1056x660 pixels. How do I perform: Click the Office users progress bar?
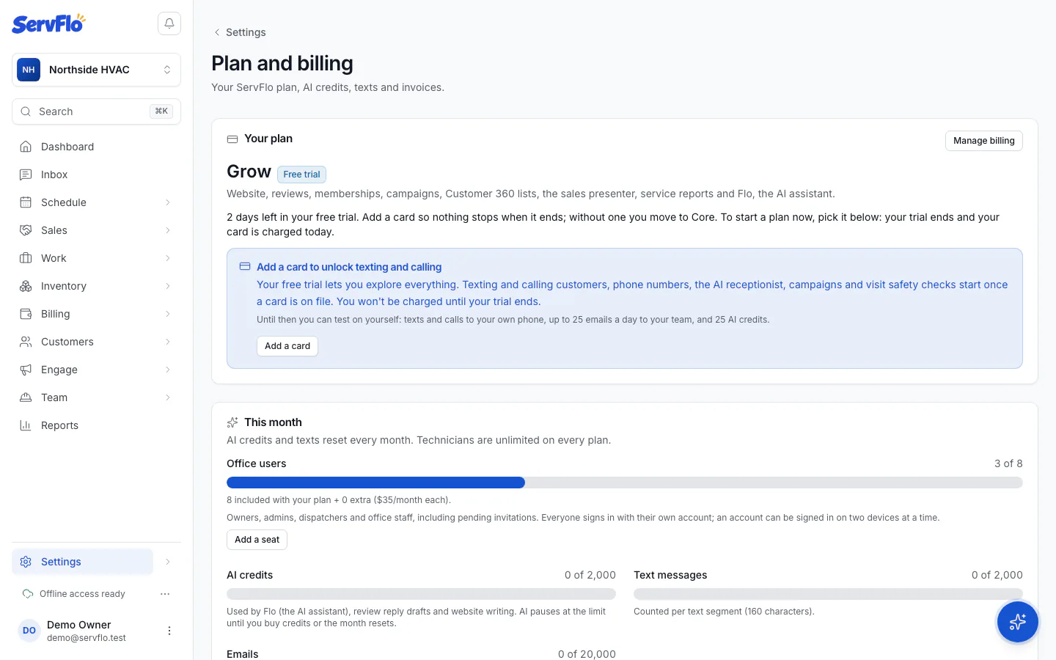(625, 483)
